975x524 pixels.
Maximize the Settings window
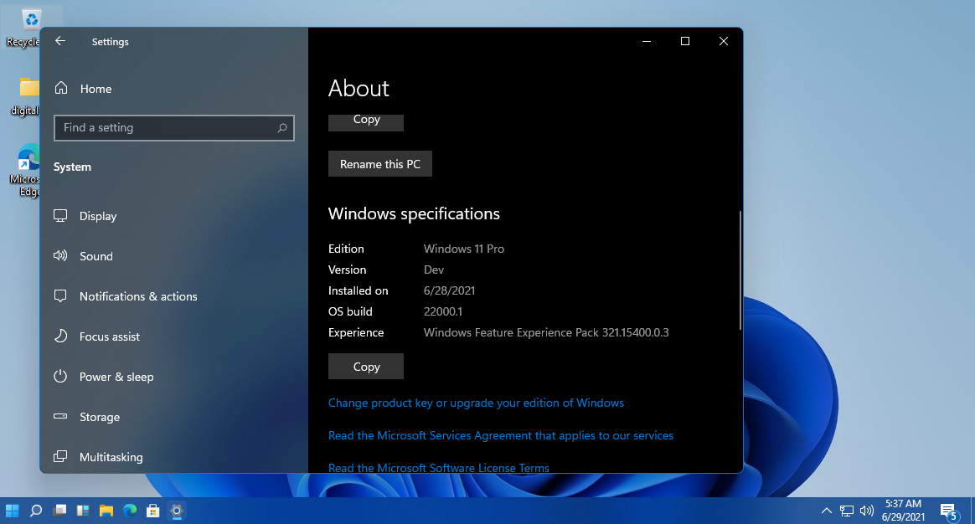(685, 41)
